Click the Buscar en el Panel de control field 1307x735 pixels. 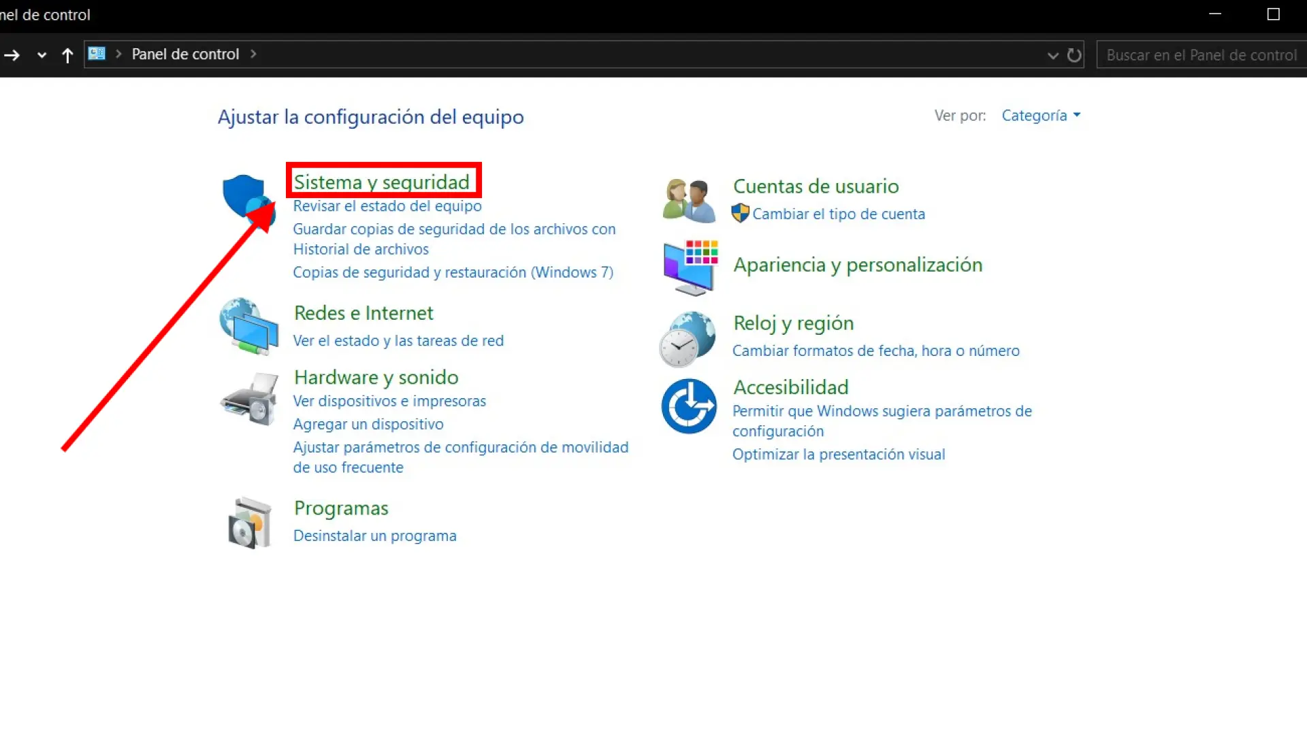[1201, 55]
